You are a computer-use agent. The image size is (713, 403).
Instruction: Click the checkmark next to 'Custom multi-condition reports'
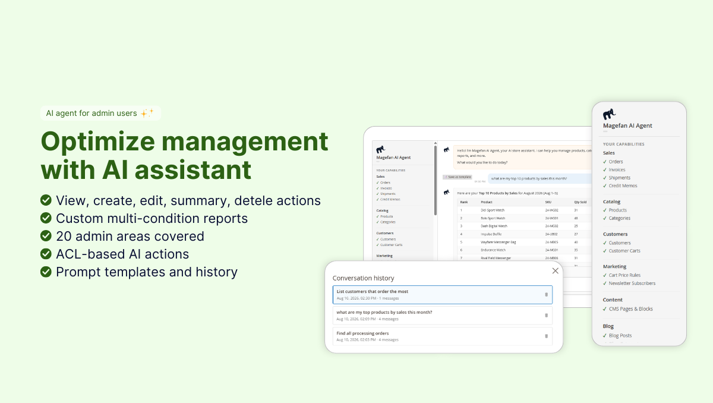click(x=46, y=219)
